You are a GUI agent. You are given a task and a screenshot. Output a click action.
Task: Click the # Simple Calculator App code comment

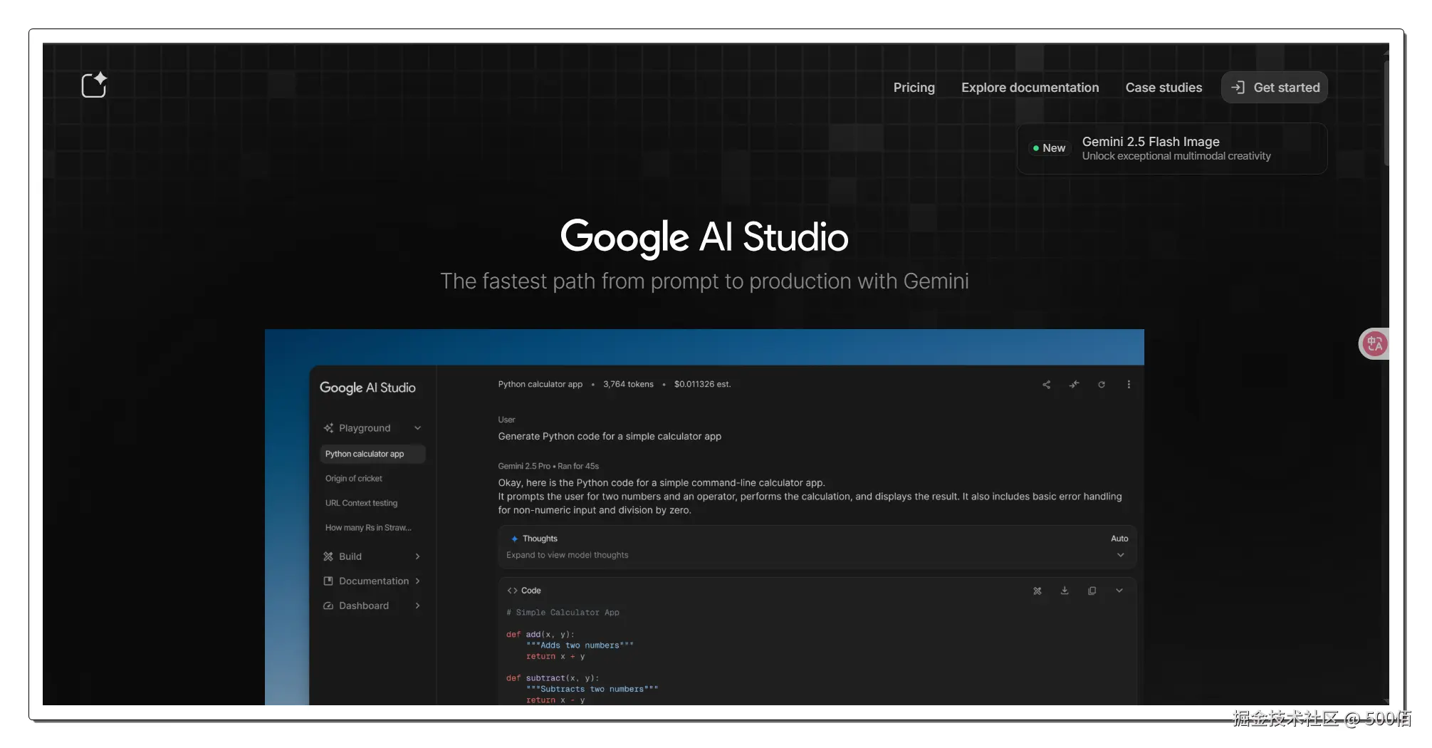(x=563, y=613)
